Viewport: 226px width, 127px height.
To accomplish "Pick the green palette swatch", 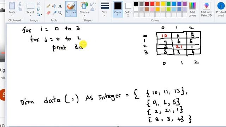I will [168, 4].
